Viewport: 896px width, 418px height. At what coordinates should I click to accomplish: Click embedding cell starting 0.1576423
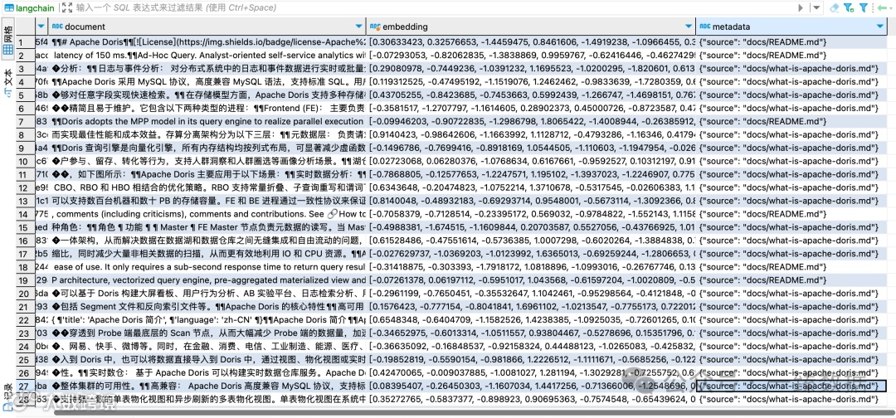[x=531, y=307]
